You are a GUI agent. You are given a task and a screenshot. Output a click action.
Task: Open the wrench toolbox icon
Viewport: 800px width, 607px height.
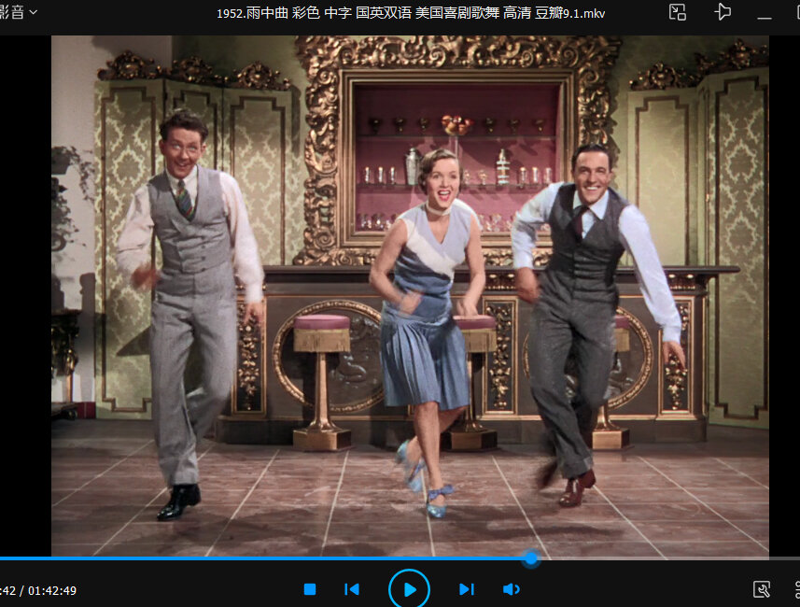762,589
